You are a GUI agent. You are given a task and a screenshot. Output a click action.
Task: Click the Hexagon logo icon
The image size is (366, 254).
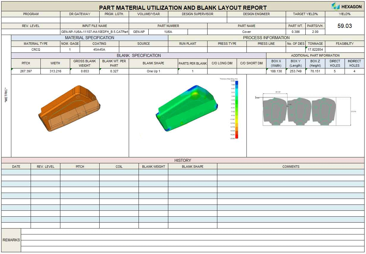[x=335, y=6]
